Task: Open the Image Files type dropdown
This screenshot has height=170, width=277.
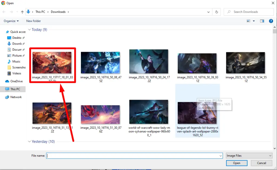Action: click(x=249, y=156)
